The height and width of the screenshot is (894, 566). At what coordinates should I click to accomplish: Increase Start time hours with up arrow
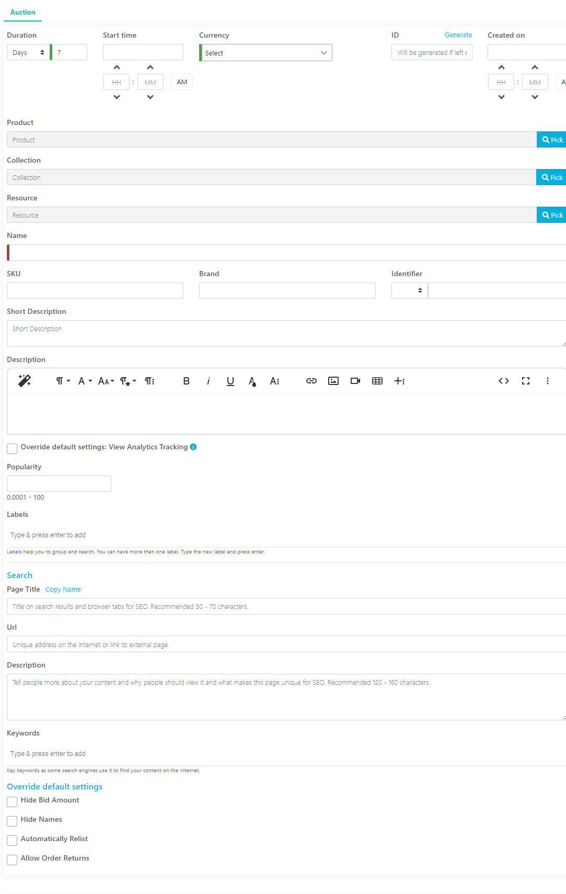[x=117, y=67]
